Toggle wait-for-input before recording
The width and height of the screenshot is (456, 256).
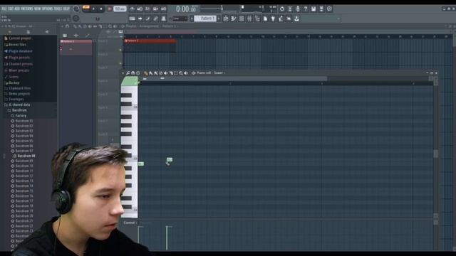140,9
